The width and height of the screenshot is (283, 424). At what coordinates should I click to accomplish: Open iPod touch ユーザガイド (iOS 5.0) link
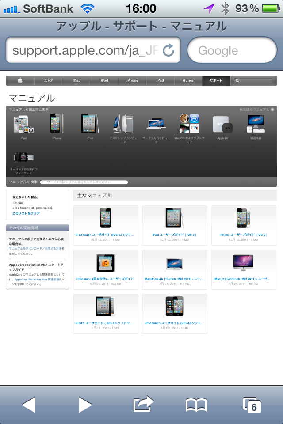105,235
